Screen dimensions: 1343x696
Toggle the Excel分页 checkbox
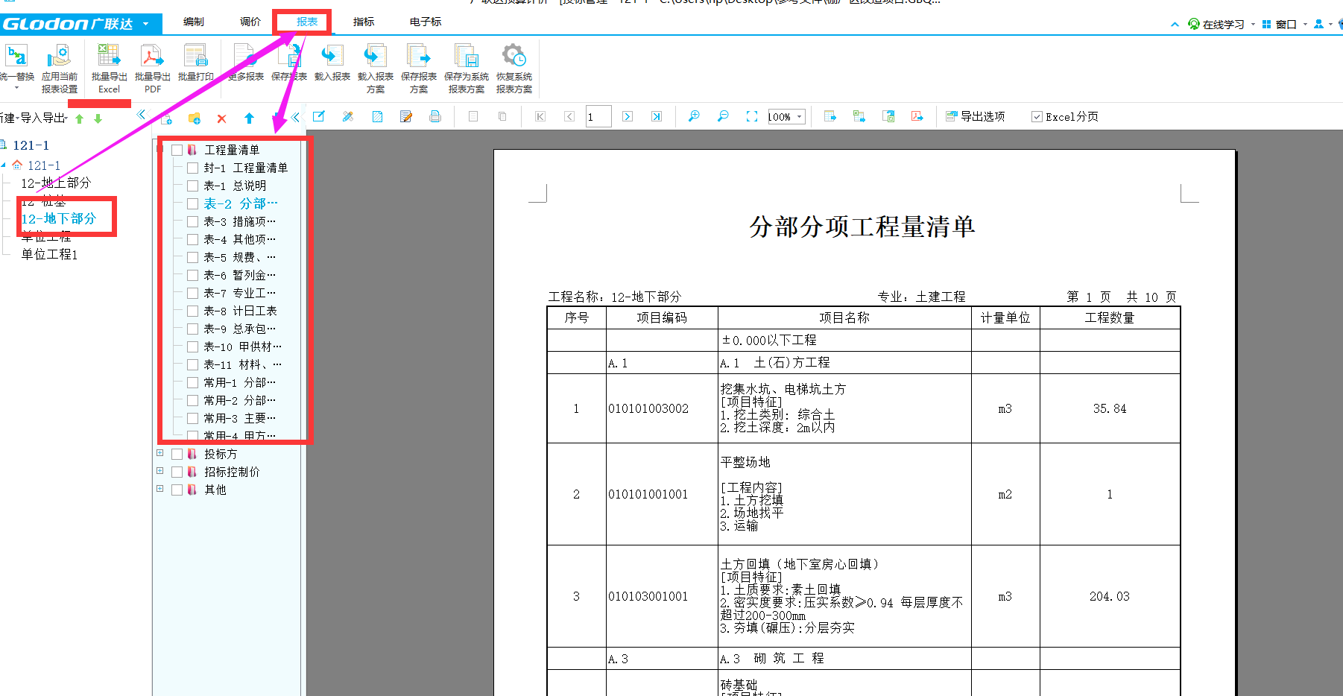[1037, 117]
